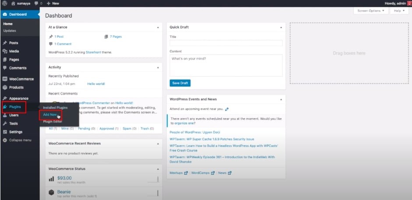The height and width of the screenshot is (200, 412).
Task: Click the Collapse menu arrow icon
Action: point(5,140)
